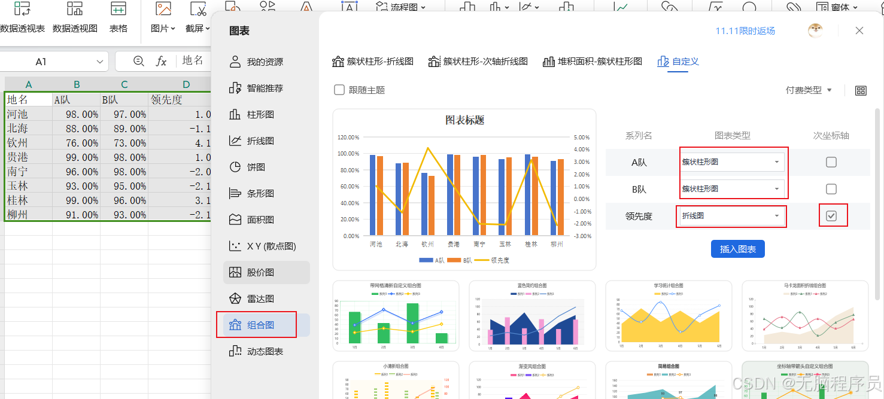
Task: Open the 11.11限时返场 promotion link
Action: tap(745, 31)
